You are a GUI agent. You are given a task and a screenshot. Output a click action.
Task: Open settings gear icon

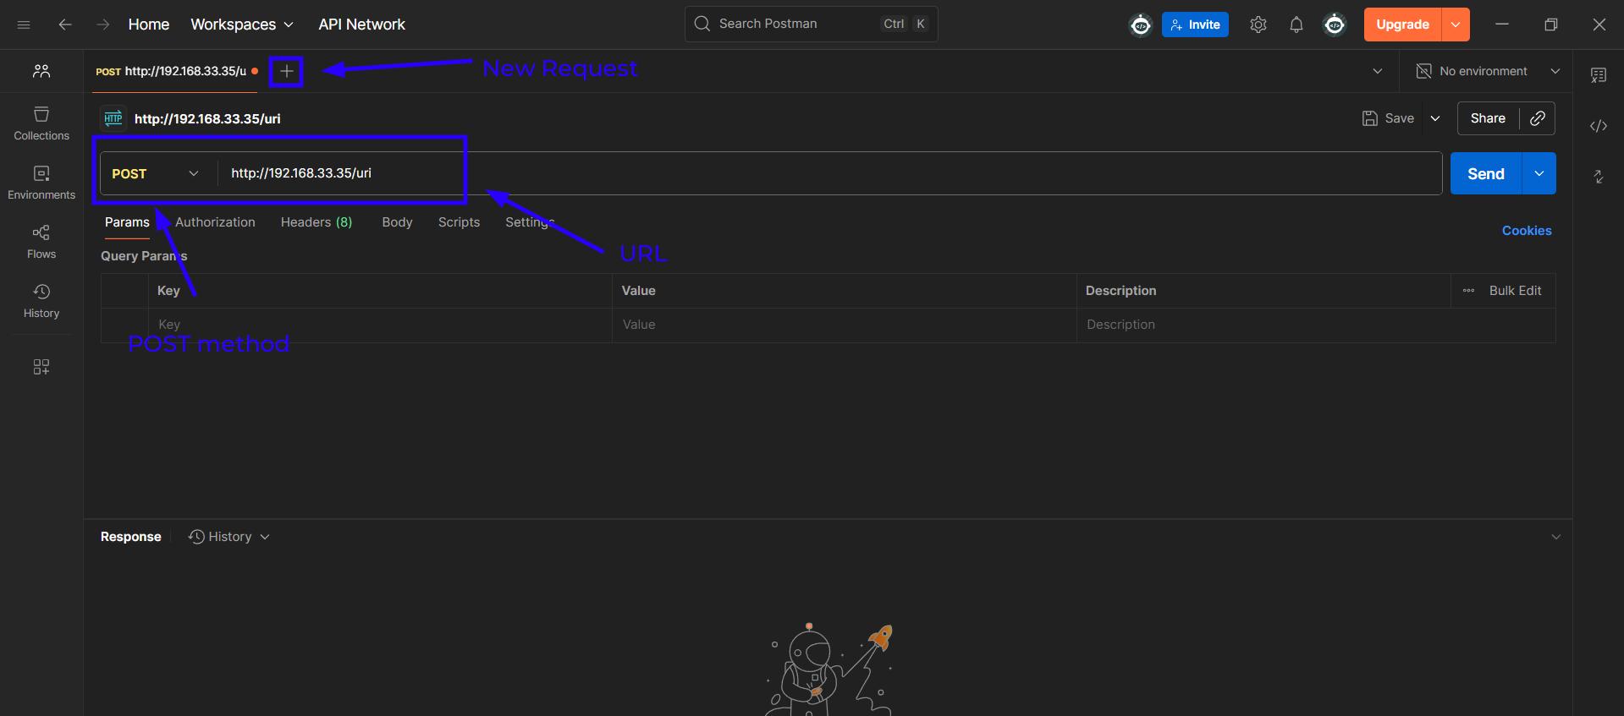tap(1258, 25)
